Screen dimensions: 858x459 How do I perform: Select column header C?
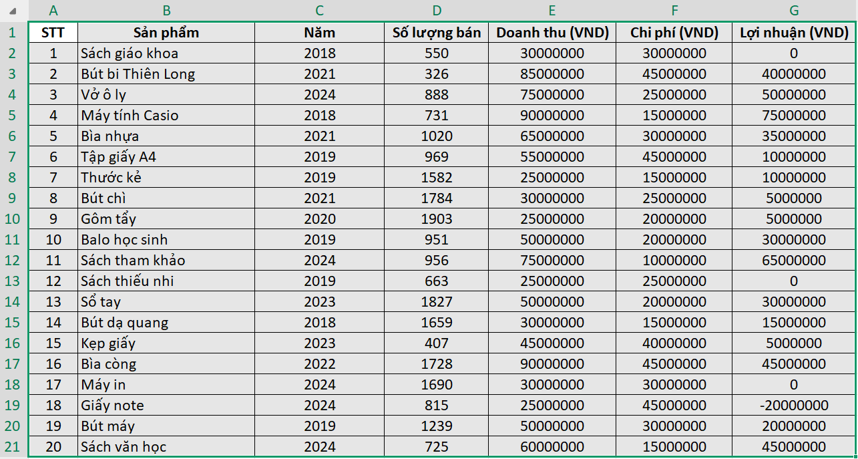[320, 10]
